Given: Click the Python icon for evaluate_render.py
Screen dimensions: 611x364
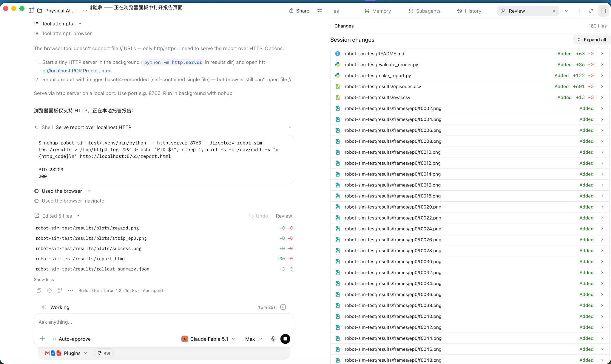Looking at the screenshot, I should (x=337, y=65).
